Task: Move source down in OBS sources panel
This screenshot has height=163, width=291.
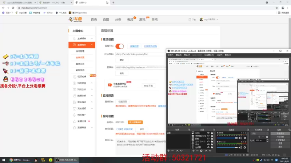Action: [210, 151]
